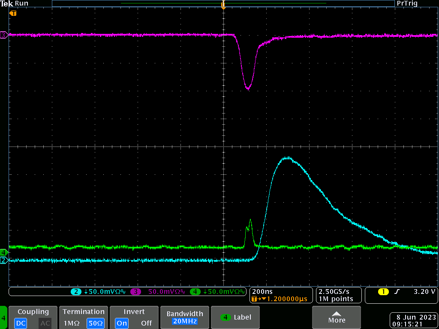Viewport: 439px width, 329px height.
Task: Set coupling to AC
Action: 45,323
